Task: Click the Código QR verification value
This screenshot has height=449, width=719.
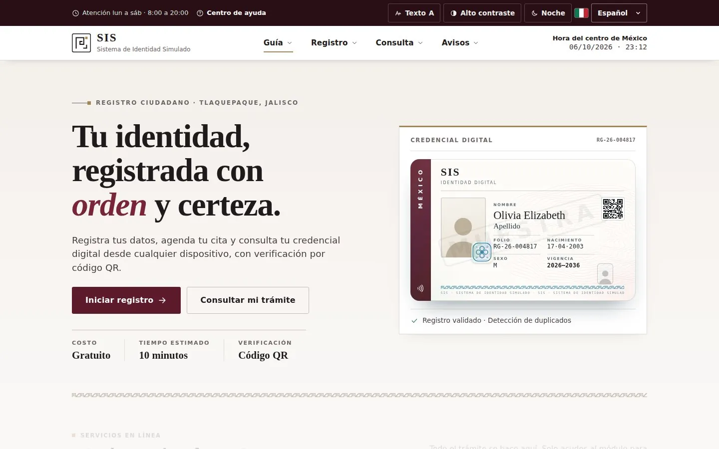Action: (x=263, y=355)
